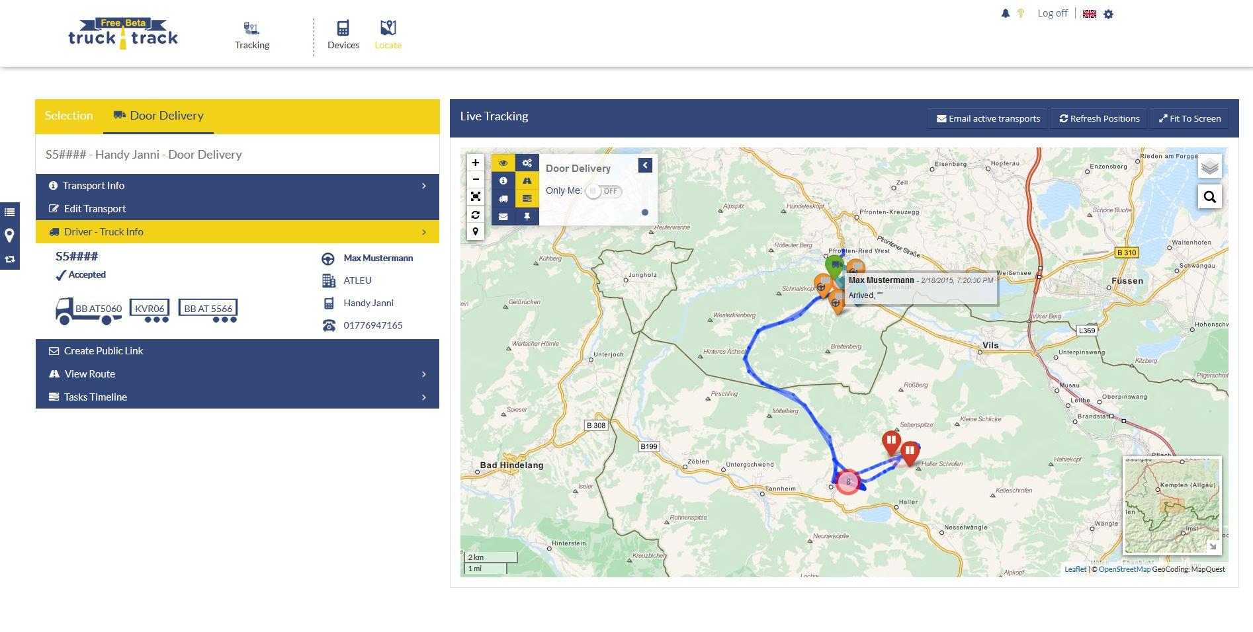Click the road icon in map panel
This screenshot has width=1253, height=632.
[x=527, y=180]
